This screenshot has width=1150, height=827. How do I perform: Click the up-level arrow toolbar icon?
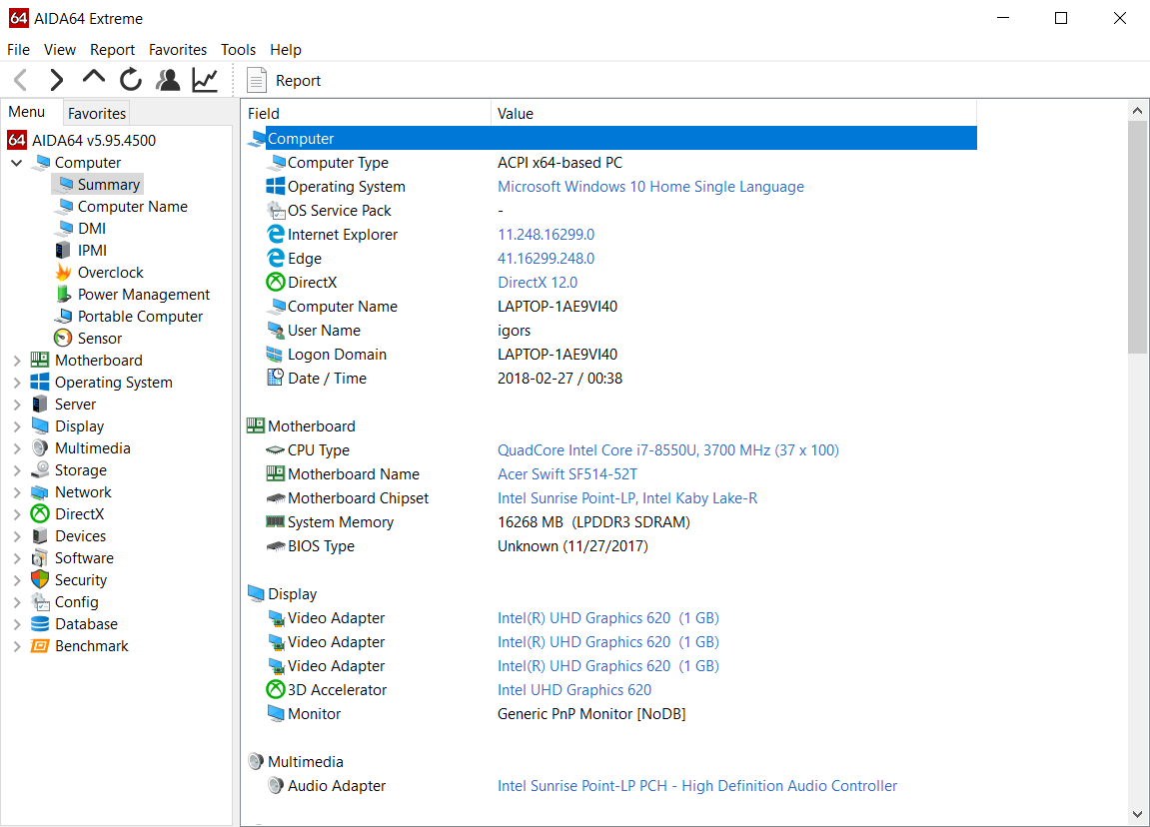94,78
